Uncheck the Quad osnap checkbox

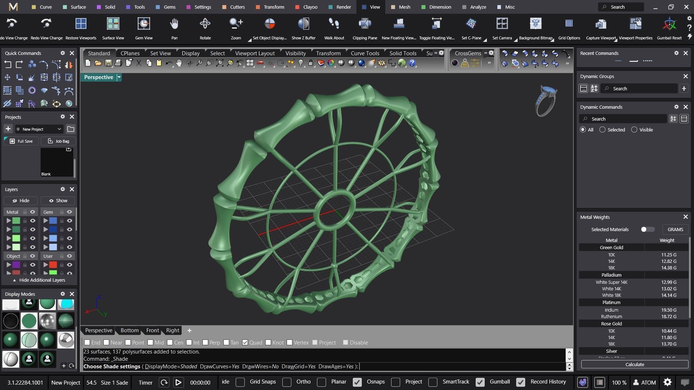(x=245, y=343)
